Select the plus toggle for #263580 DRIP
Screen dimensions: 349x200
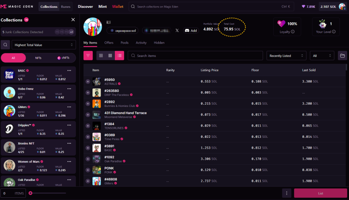(x=88, y=93)
